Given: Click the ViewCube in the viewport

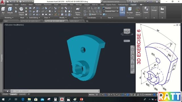Looking at the screenshot, I should (127, 31).
